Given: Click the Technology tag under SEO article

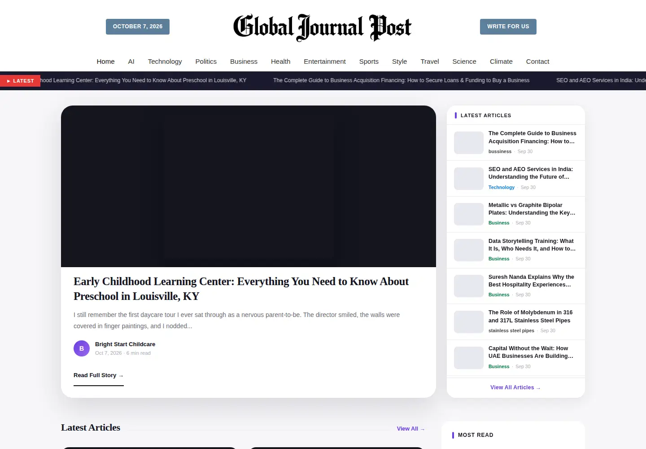Looking at the screenshot, I should tap(502, 187).
